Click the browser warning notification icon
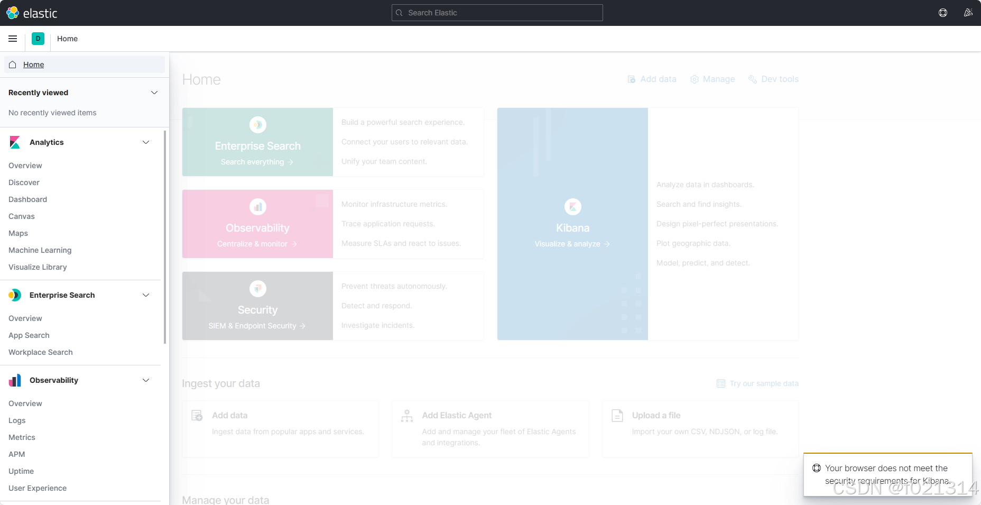The height and width of the screenshot is (505, 981). (x=817, y=468)
